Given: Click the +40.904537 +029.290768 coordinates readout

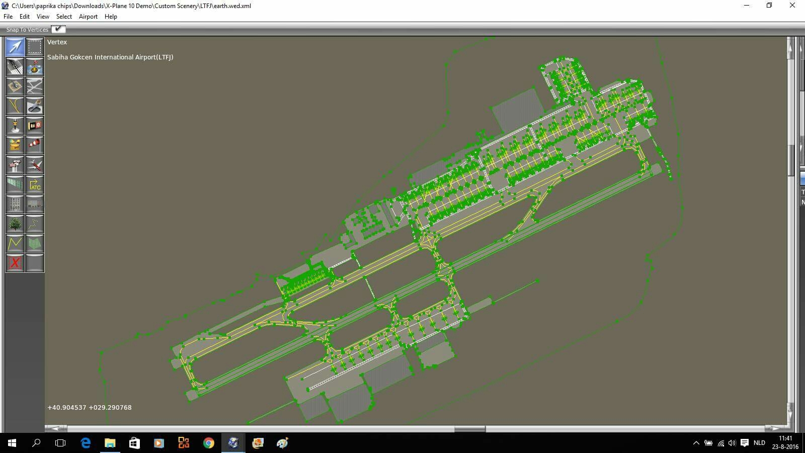Looking at the screenshot, I should [90, 408].
